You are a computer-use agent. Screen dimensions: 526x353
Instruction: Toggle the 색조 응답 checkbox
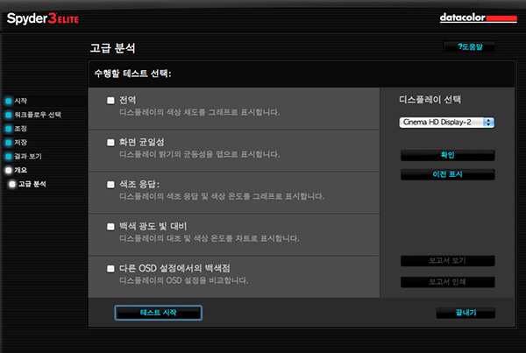point(110,184)
